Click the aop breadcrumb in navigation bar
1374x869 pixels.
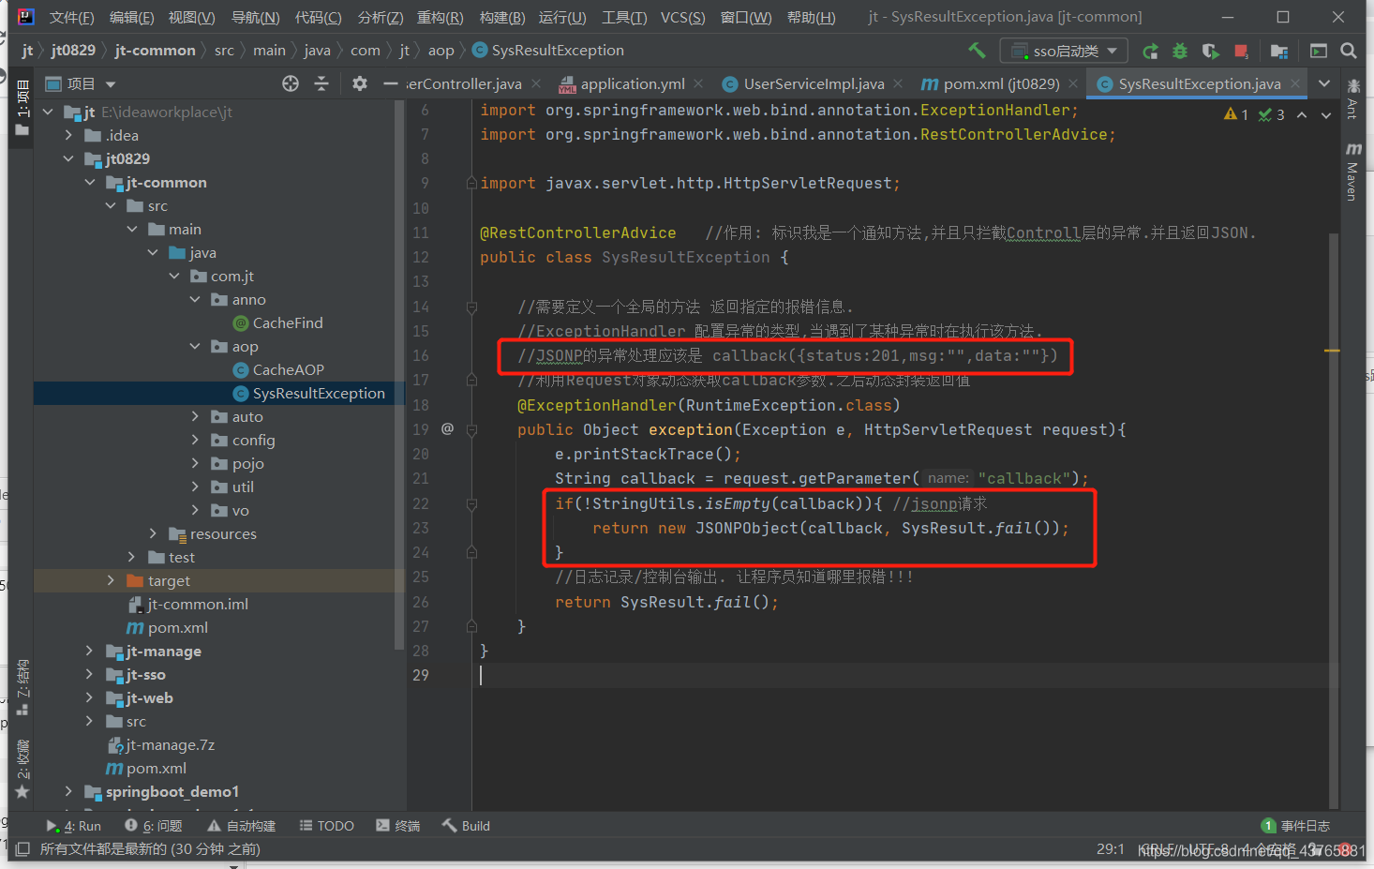click(x=441, y=51)
